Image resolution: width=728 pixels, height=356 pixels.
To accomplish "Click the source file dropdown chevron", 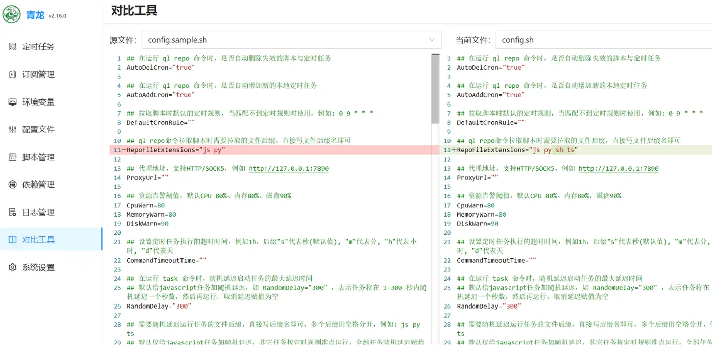I will tap(432, 40).
